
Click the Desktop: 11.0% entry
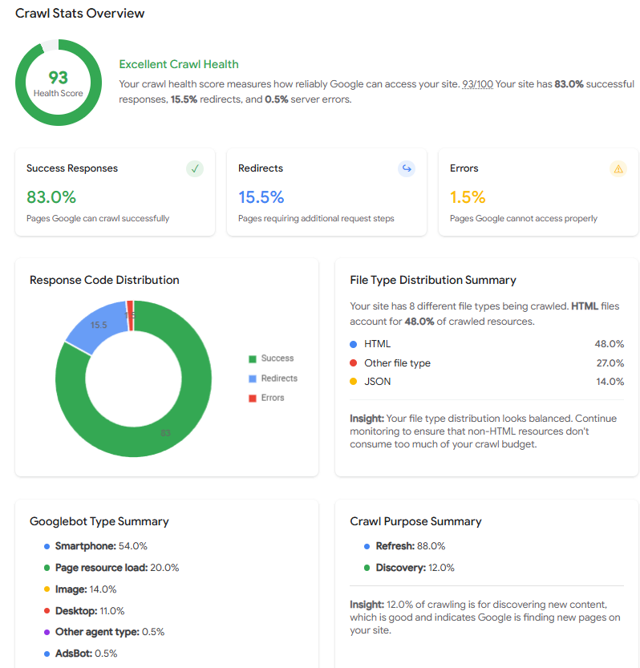click(84, 611)
